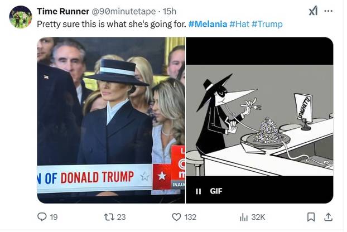Click the #Melania hashtag

pyautogui.click(x=206, y=24)
